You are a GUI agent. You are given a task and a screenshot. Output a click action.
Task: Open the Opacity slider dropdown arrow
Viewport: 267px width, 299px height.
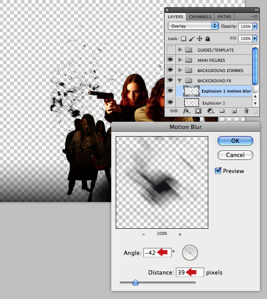[255, 26]
